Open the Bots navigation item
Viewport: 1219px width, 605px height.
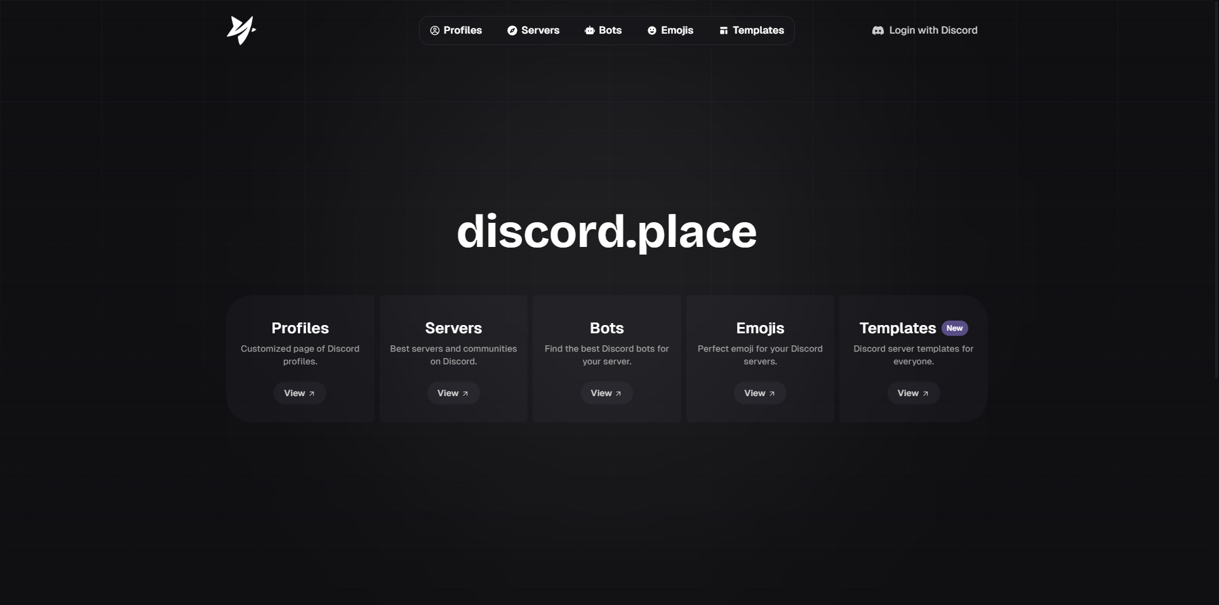[x=603, y=30]
